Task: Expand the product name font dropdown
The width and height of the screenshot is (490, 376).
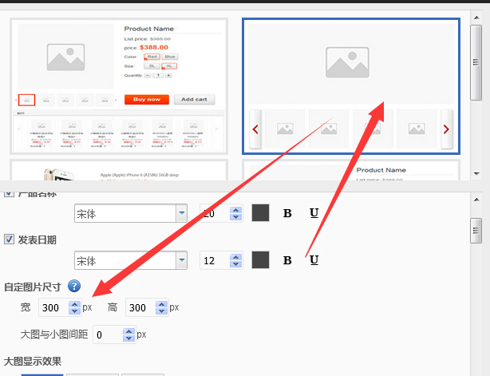Action: point(181,213)
